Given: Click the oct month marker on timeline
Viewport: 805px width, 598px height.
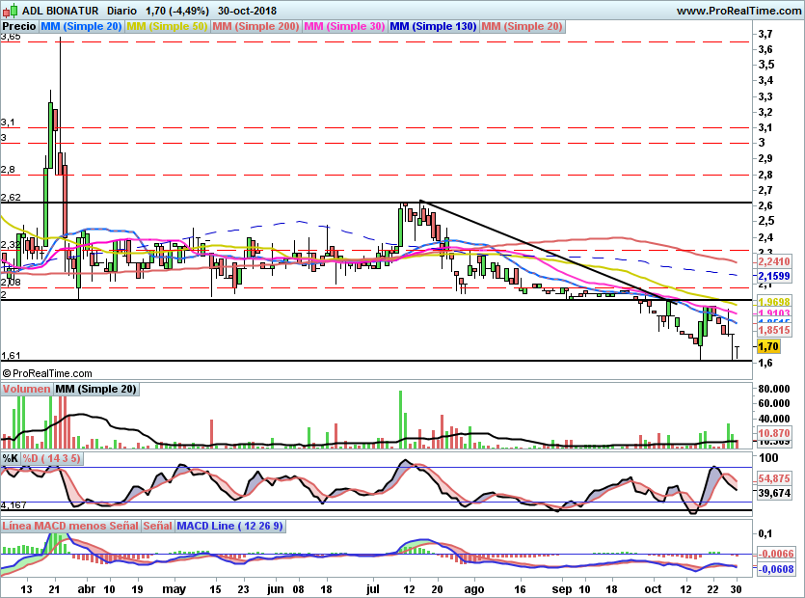Looking at the screenshot, I should [x=653, y=589].
